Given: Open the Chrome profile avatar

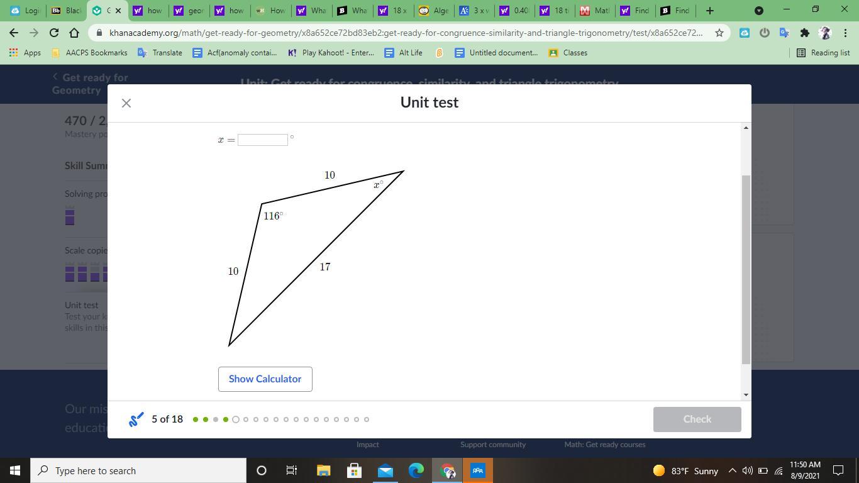Looking at the screenshot, I should click(825, 33).
